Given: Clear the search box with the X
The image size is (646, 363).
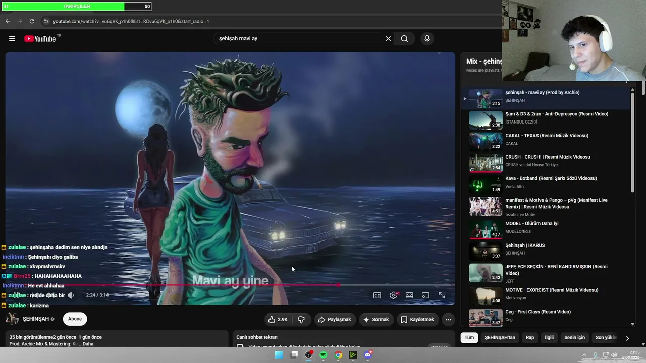Looking at the screenshot, I should (388, 39).
